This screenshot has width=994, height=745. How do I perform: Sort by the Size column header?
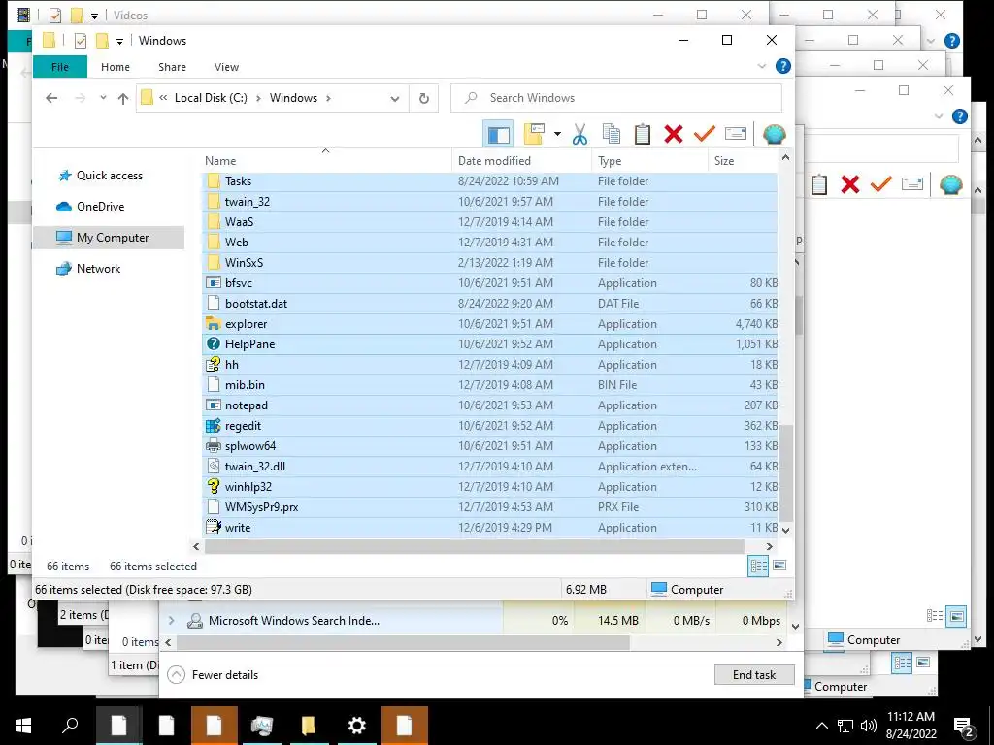click(743, 161)
